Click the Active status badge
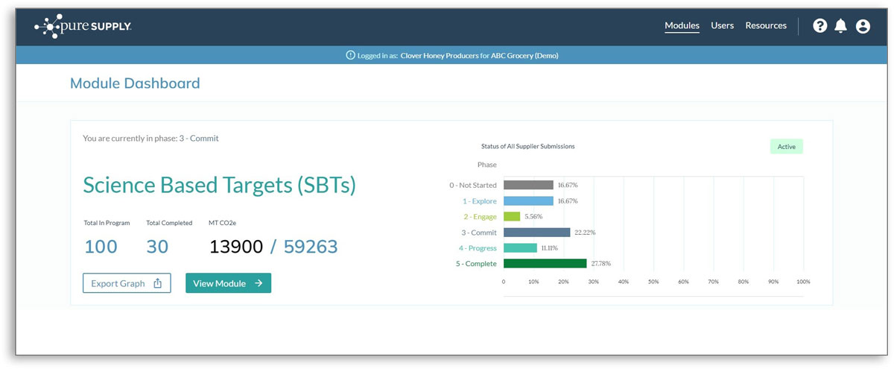Image resolution: width=894 pixels, height=369 pixels. coord(786,147)
